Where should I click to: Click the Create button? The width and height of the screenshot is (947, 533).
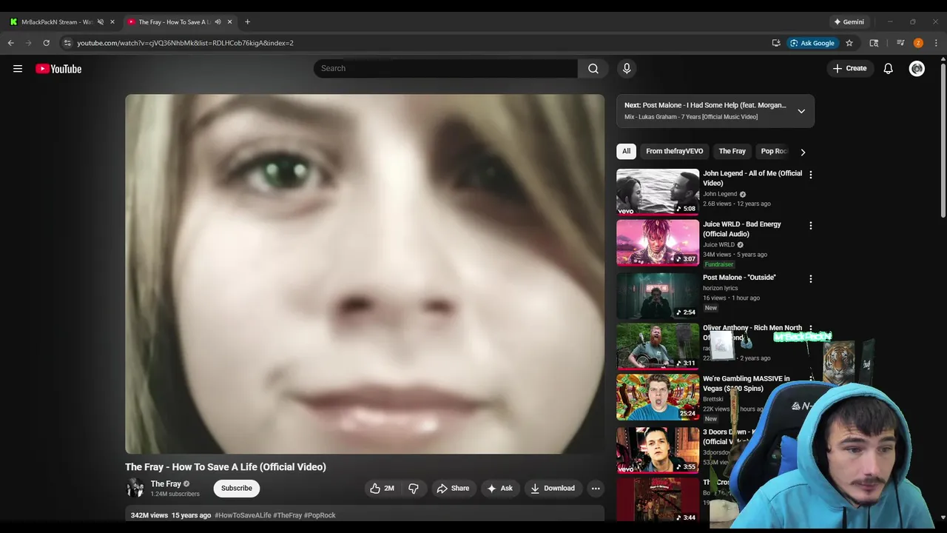(x=849, y=68)
